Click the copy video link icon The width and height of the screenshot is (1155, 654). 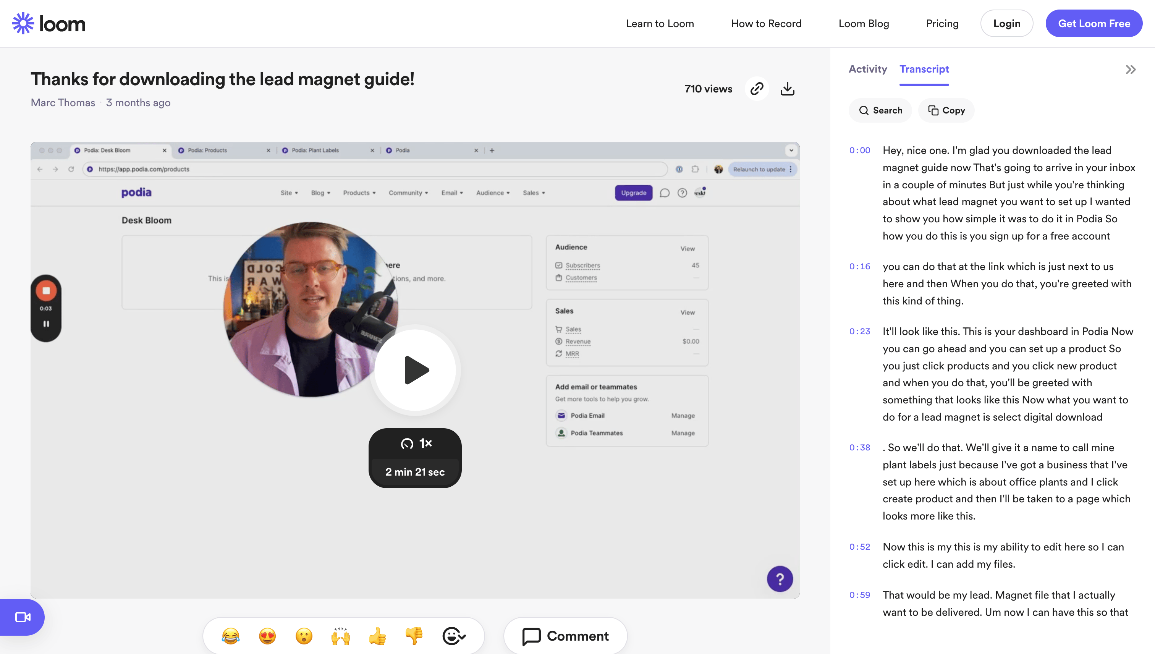coord(757,89)
